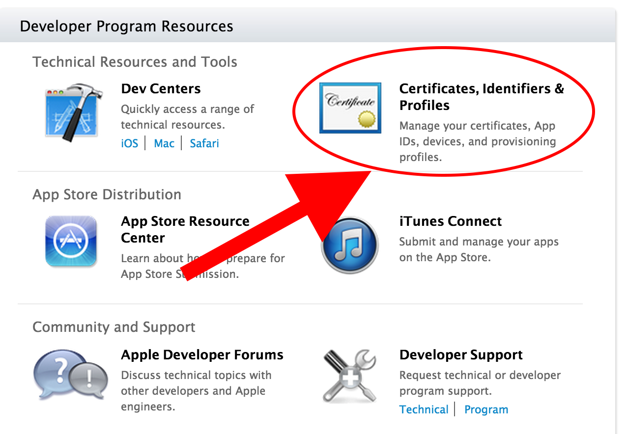Click 'Discuss technical topics with' description

tap(196, 391)
